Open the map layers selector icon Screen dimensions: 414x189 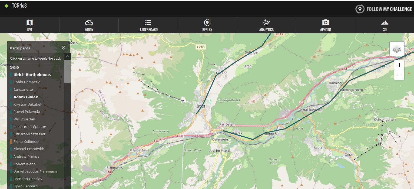point(397,49)
